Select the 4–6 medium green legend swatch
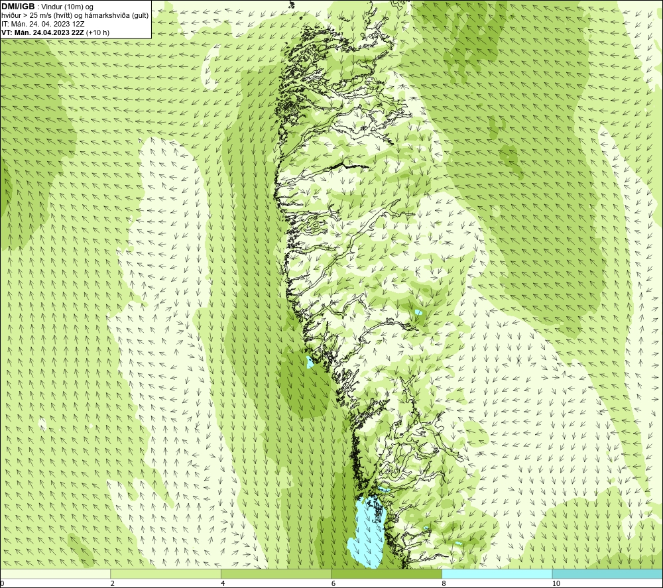This screenshot has width=663, height=588. coord(276,573)
